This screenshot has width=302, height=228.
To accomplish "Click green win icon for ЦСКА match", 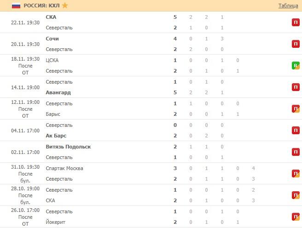I will click(x=296, y=65).
